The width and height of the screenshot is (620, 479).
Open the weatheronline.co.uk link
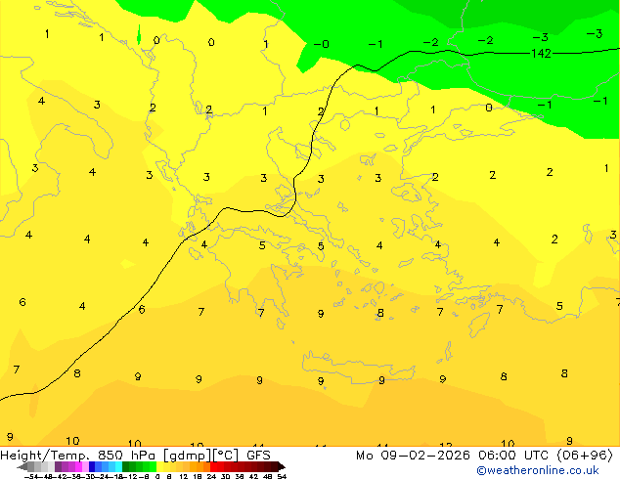(x=538, y=470)
